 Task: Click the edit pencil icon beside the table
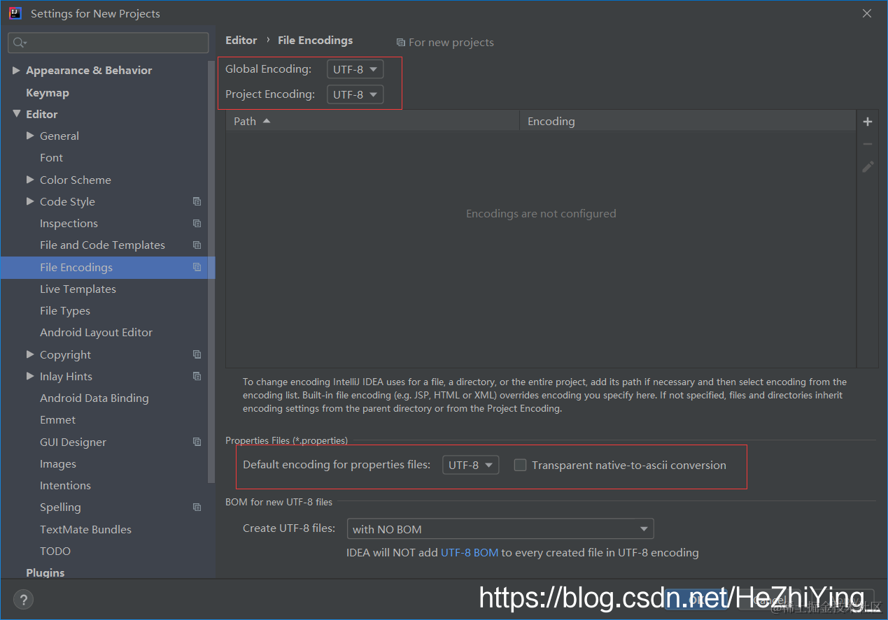click(868, 166)
